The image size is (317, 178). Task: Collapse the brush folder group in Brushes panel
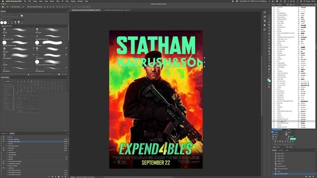click(x=1, y=26)
